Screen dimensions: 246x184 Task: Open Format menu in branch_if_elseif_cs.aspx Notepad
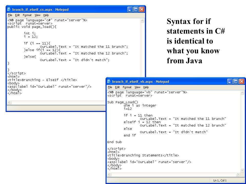[27, 15]
